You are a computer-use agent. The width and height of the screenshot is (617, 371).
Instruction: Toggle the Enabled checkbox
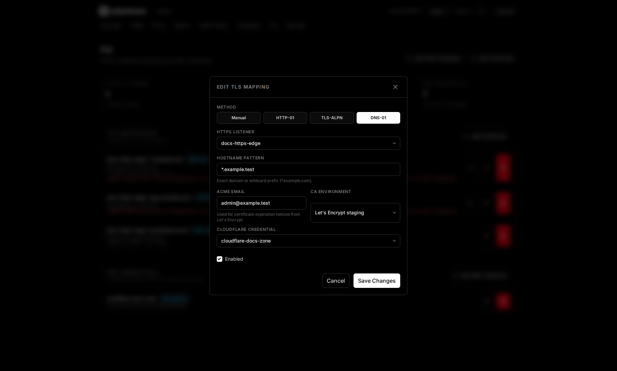click(x=220, y=259)
